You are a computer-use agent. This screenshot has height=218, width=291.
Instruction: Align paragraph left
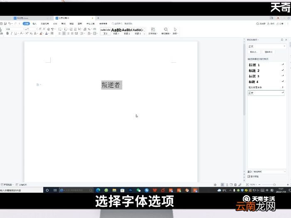coord(60,33)
